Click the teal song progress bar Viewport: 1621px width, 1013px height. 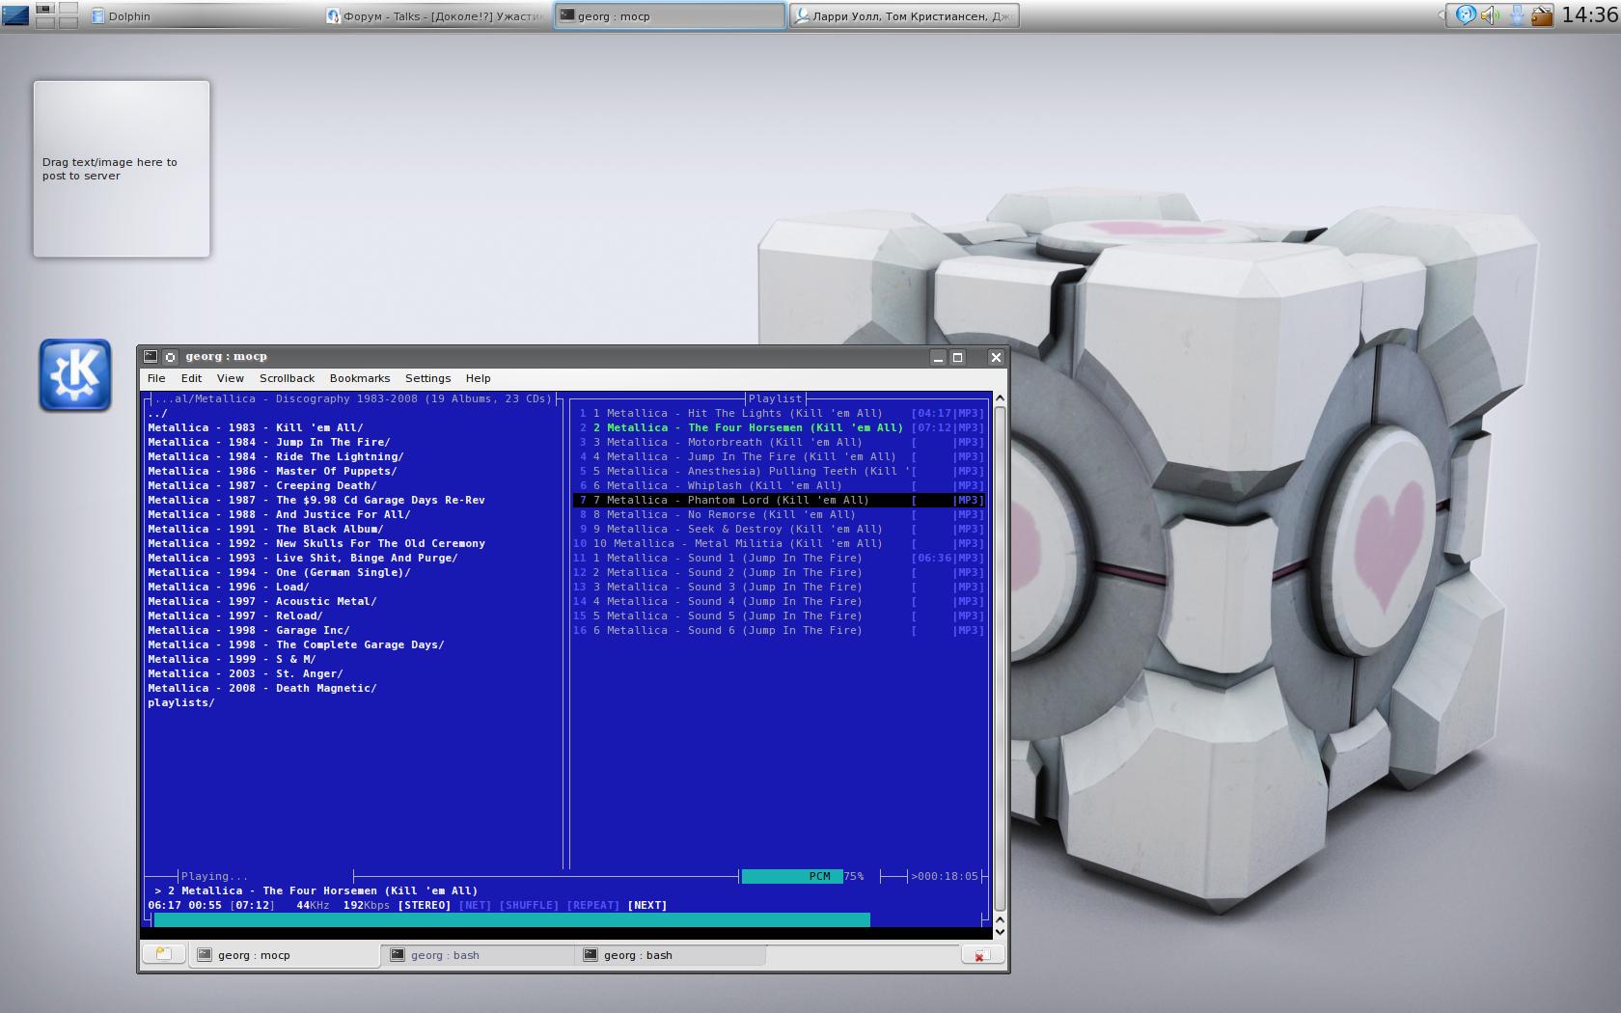click(x=512, y=919)
